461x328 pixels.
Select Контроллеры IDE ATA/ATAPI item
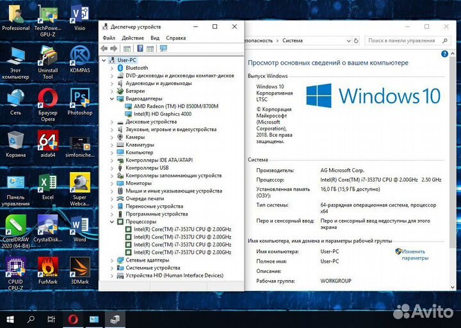point(159,160)
